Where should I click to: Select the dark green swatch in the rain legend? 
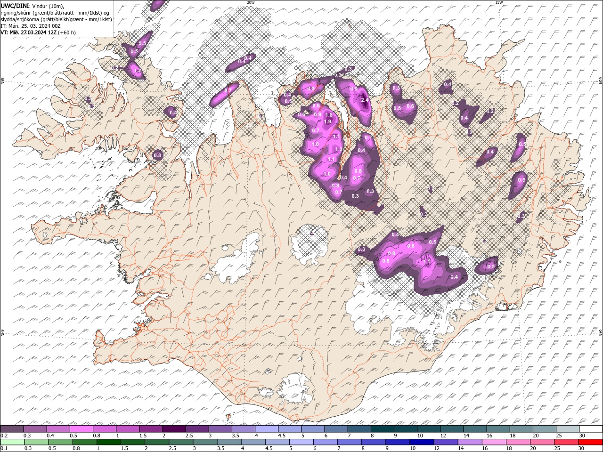[109, 442]
